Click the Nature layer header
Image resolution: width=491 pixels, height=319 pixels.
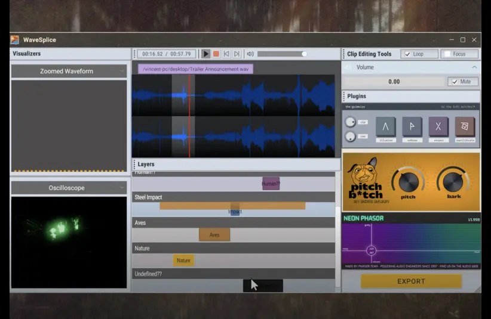tap(234, 249)
